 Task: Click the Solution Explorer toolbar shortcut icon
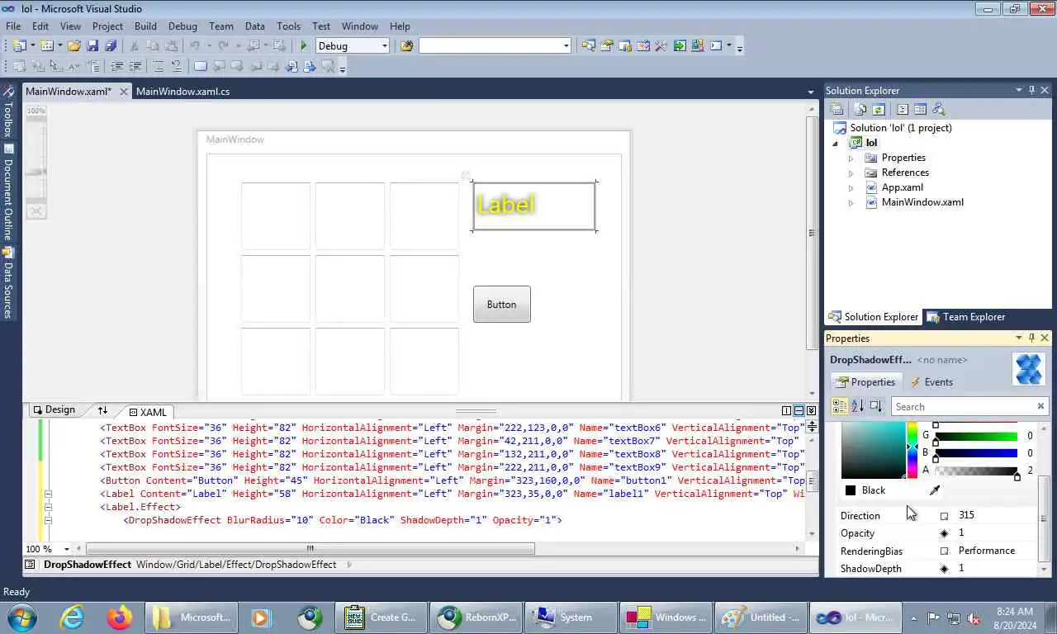[x=588, y=46]
